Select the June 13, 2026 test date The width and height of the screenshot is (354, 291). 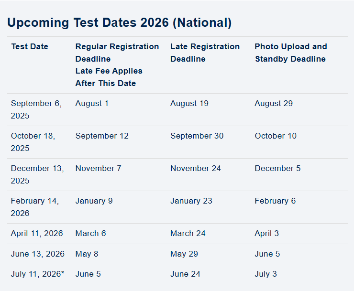click(37, 254)
